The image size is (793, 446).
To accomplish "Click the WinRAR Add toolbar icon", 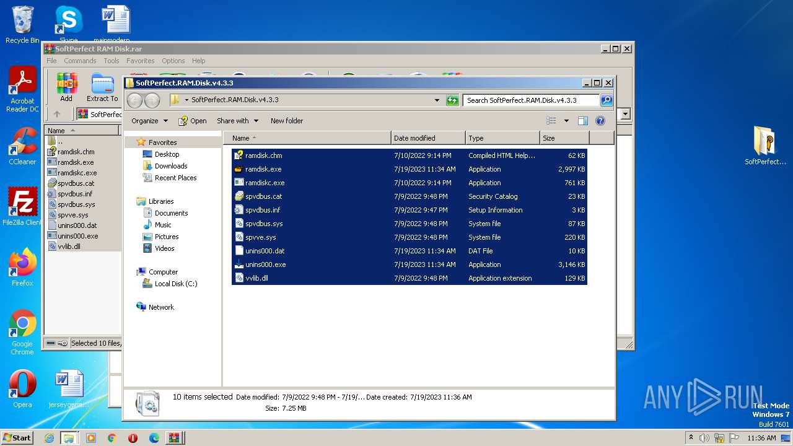I will click(x=66, y=87).
